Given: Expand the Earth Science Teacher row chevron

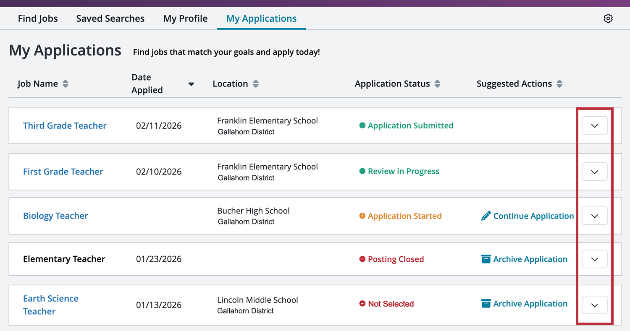Looking at the screenshot, I should [x=594, y=305].
